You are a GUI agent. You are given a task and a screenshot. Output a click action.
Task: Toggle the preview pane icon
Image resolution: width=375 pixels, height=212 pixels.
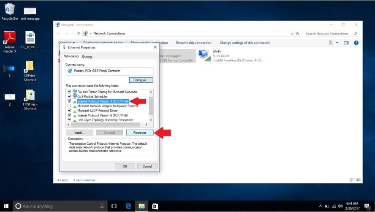tap(346, 43)
